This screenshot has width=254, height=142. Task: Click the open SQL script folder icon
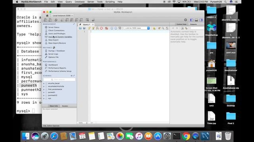pos(80,28)
